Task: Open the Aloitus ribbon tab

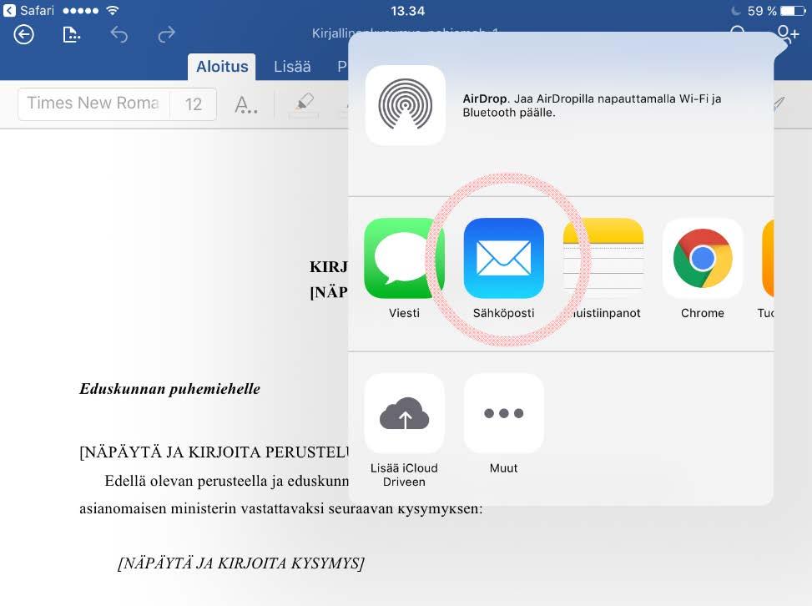Action: tap(222, 67)
